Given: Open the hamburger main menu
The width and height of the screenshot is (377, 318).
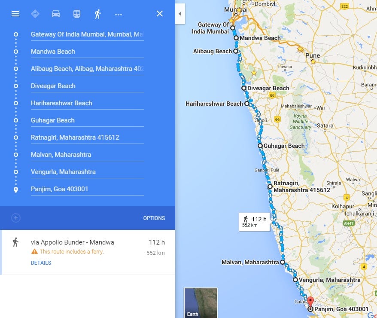Looking at the screenshot, I should pyautogui.click(x=15, y=14).
